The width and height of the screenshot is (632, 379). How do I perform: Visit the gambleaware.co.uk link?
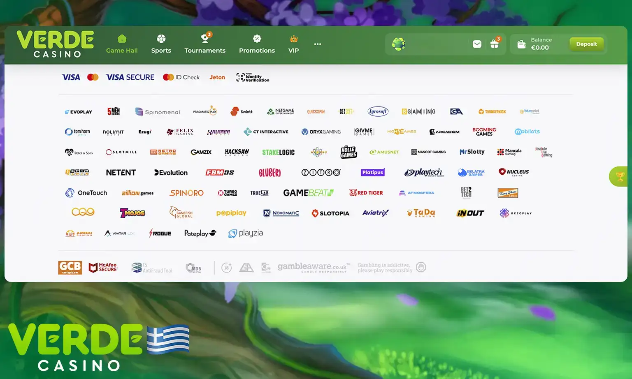pos(314,267)
